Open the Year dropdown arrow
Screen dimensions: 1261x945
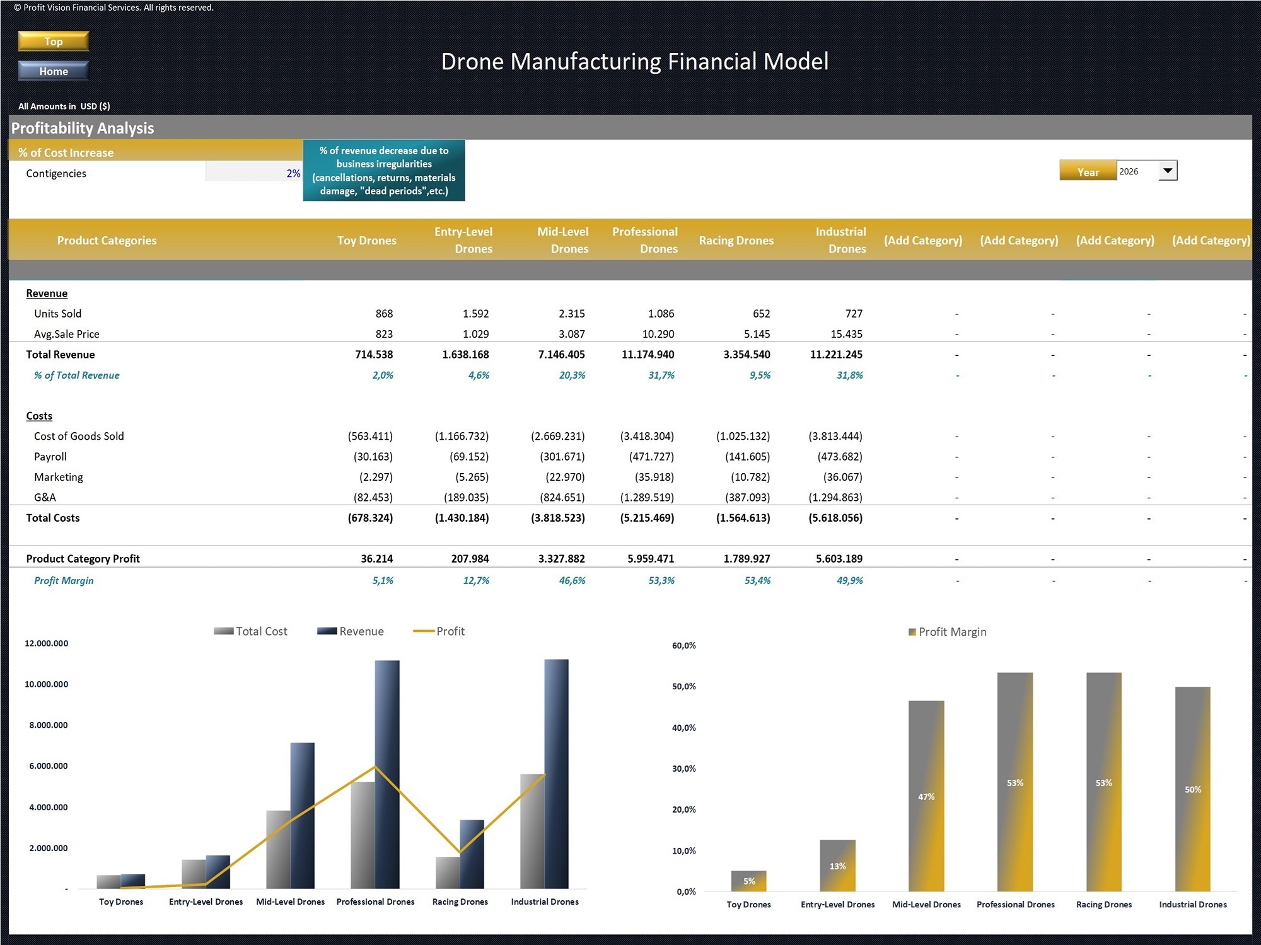[1168, 171]
